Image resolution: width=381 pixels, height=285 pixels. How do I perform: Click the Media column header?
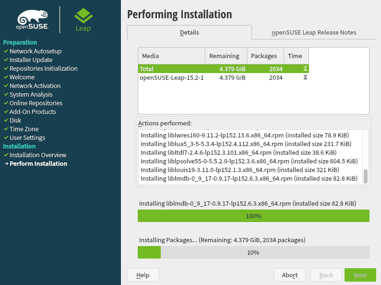tap(172, 56)
